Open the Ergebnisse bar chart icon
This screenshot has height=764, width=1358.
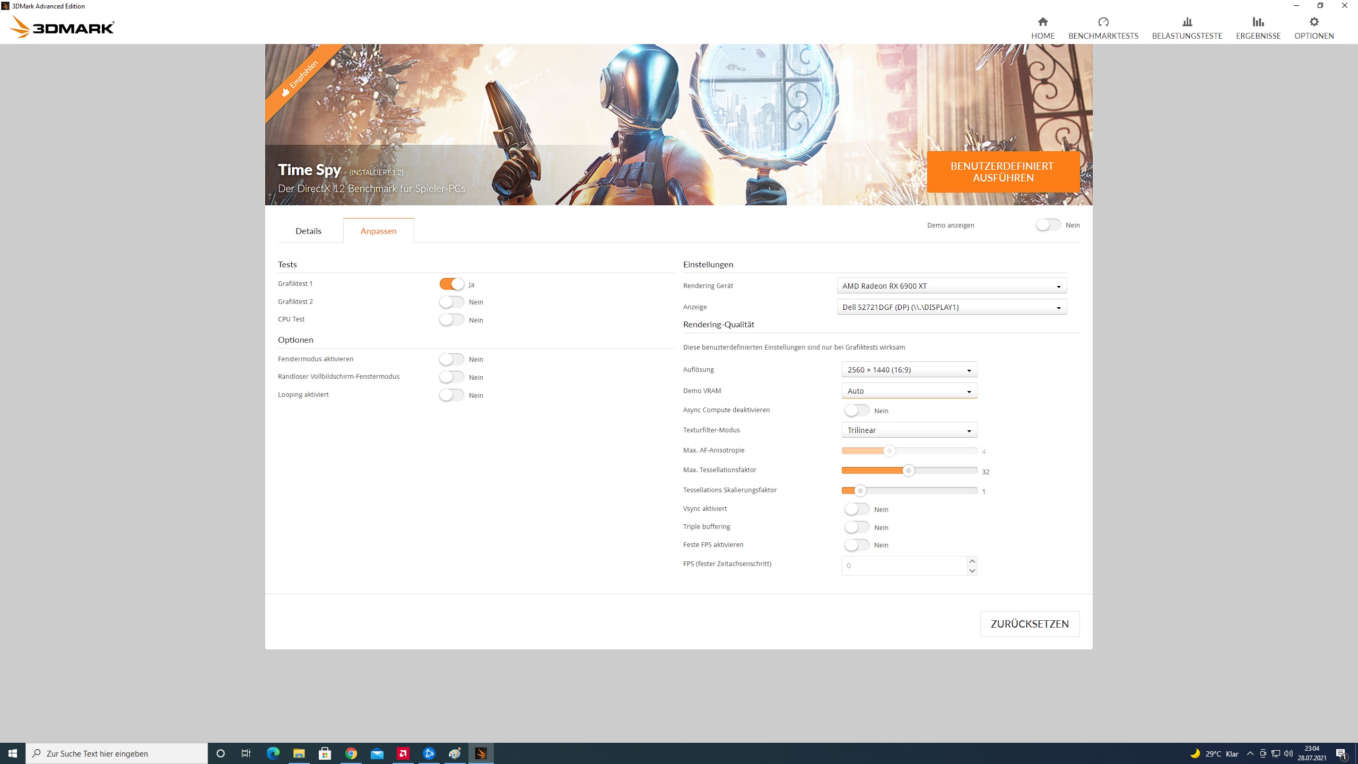pyautogui.click(x=1258, y=22)
